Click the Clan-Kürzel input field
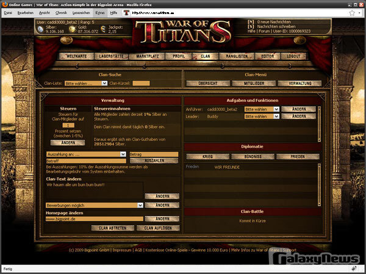The width and height of the screenshot is (366, 274). [142, 84]
